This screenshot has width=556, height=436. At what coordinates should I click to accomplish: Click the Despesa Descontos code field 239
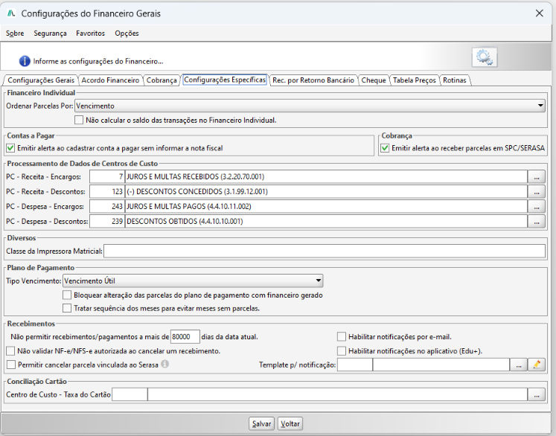coord(106,221)
